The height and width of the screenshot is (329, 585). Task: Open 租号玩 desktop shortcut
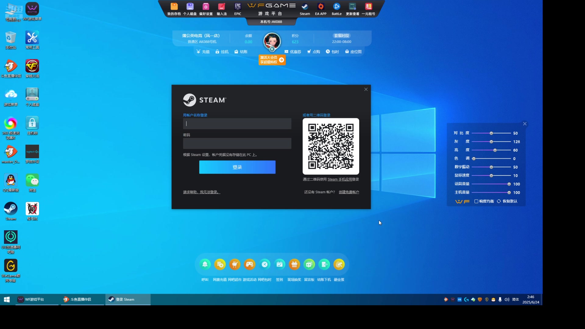click(x=32, y=211)
